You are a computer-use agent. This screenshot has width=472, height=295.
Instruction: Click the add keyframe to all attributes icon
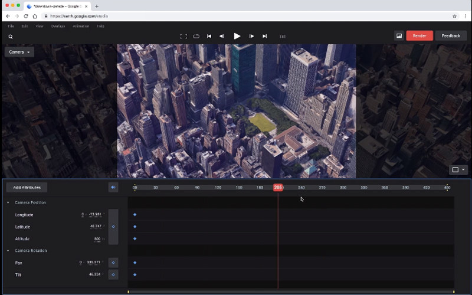click(x=113, y=187)
